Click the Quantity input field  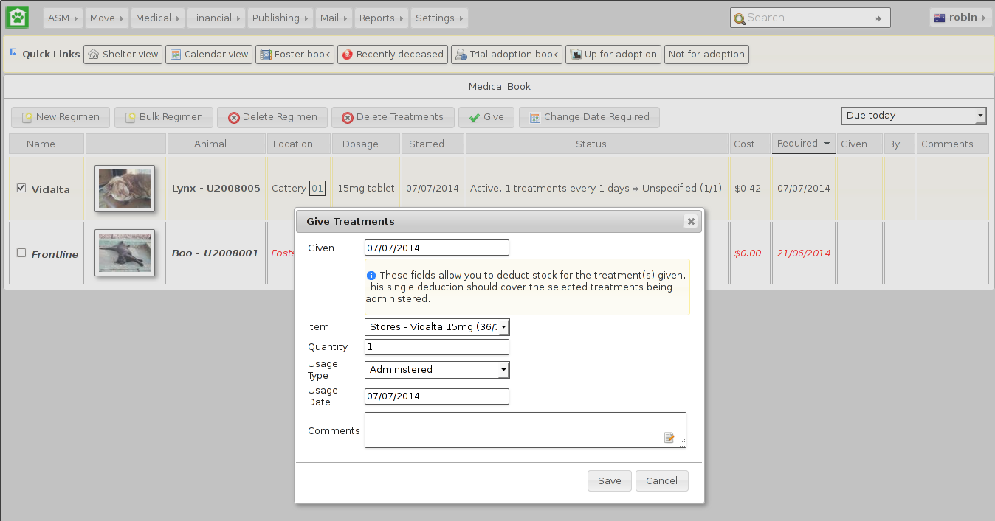pos(437,347)
